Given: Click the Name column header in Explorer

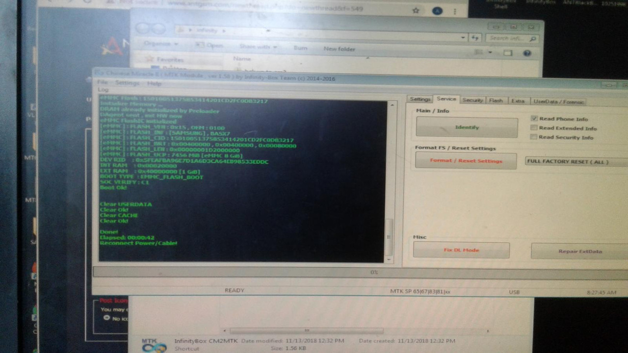Looking at the screenshot, I should [x=242, y=58].
